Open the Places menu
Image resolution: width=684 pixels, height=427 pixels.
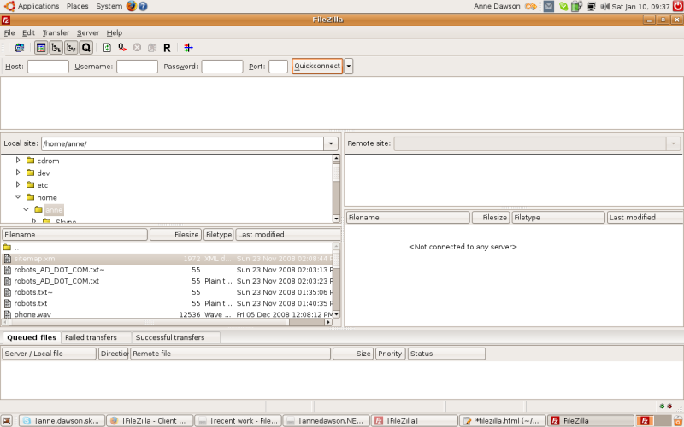[x=77, y=6]
